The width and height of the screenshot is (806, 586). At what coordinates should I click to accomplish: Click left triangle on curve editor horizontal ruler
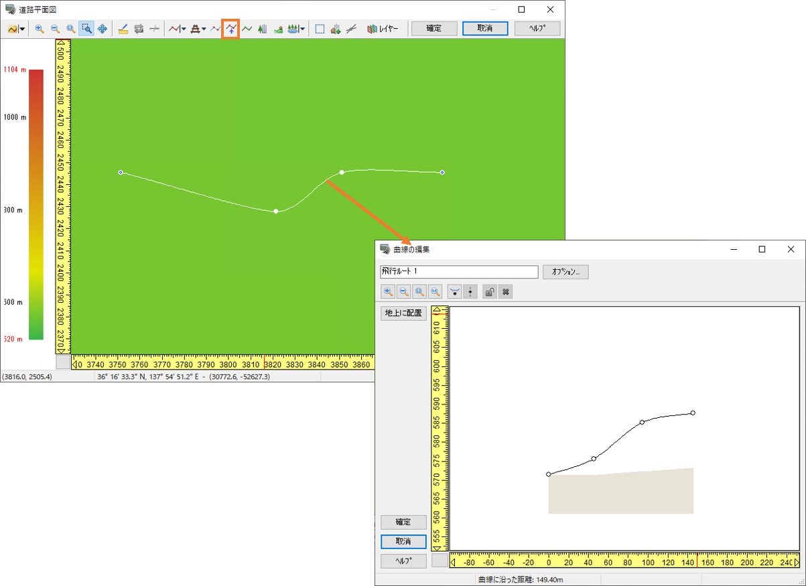(x=454, y=563)
